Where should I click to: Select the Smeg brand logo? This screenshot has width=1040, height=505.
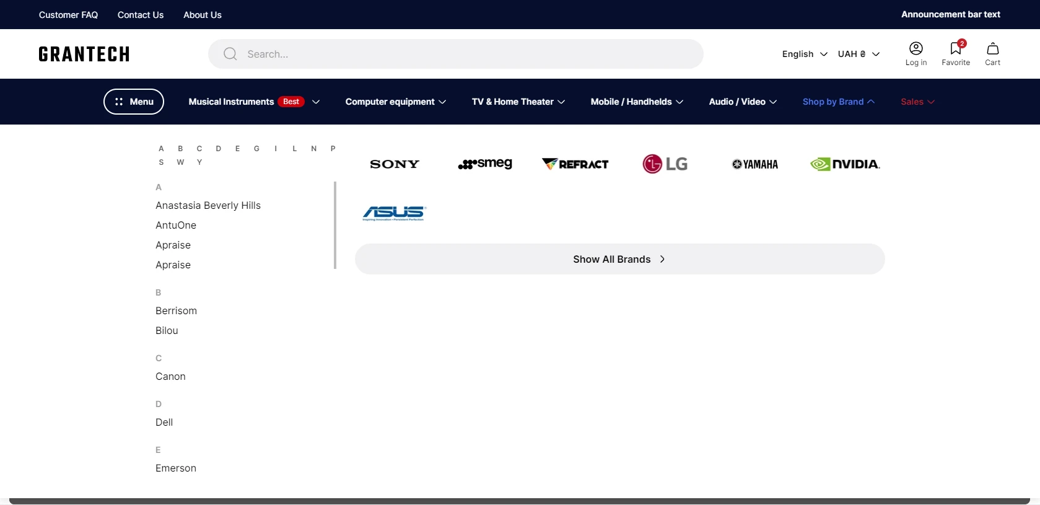point(485,164)
